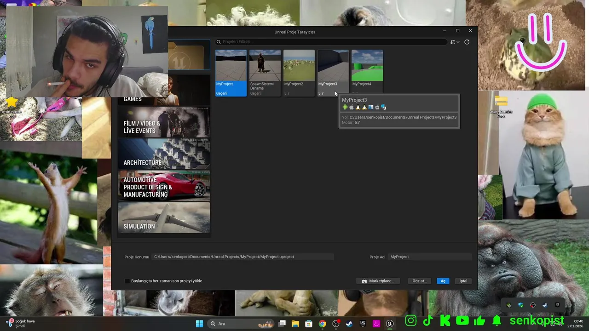589x331 pixels.
Task: Select the MyProject4 project tile
Action: pos(367,73)
